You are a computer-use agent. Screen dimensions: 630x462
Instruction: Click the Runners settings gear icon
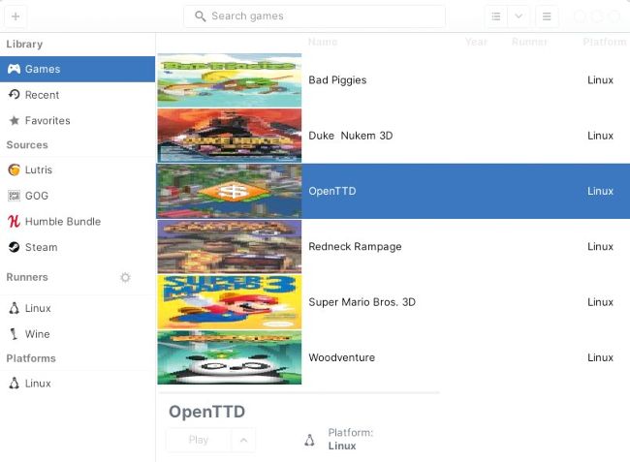[x=125, y=277]
